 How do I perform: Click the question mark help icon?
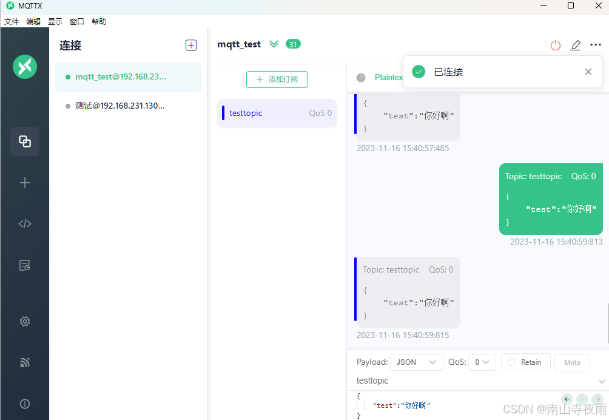coord(361,77)
